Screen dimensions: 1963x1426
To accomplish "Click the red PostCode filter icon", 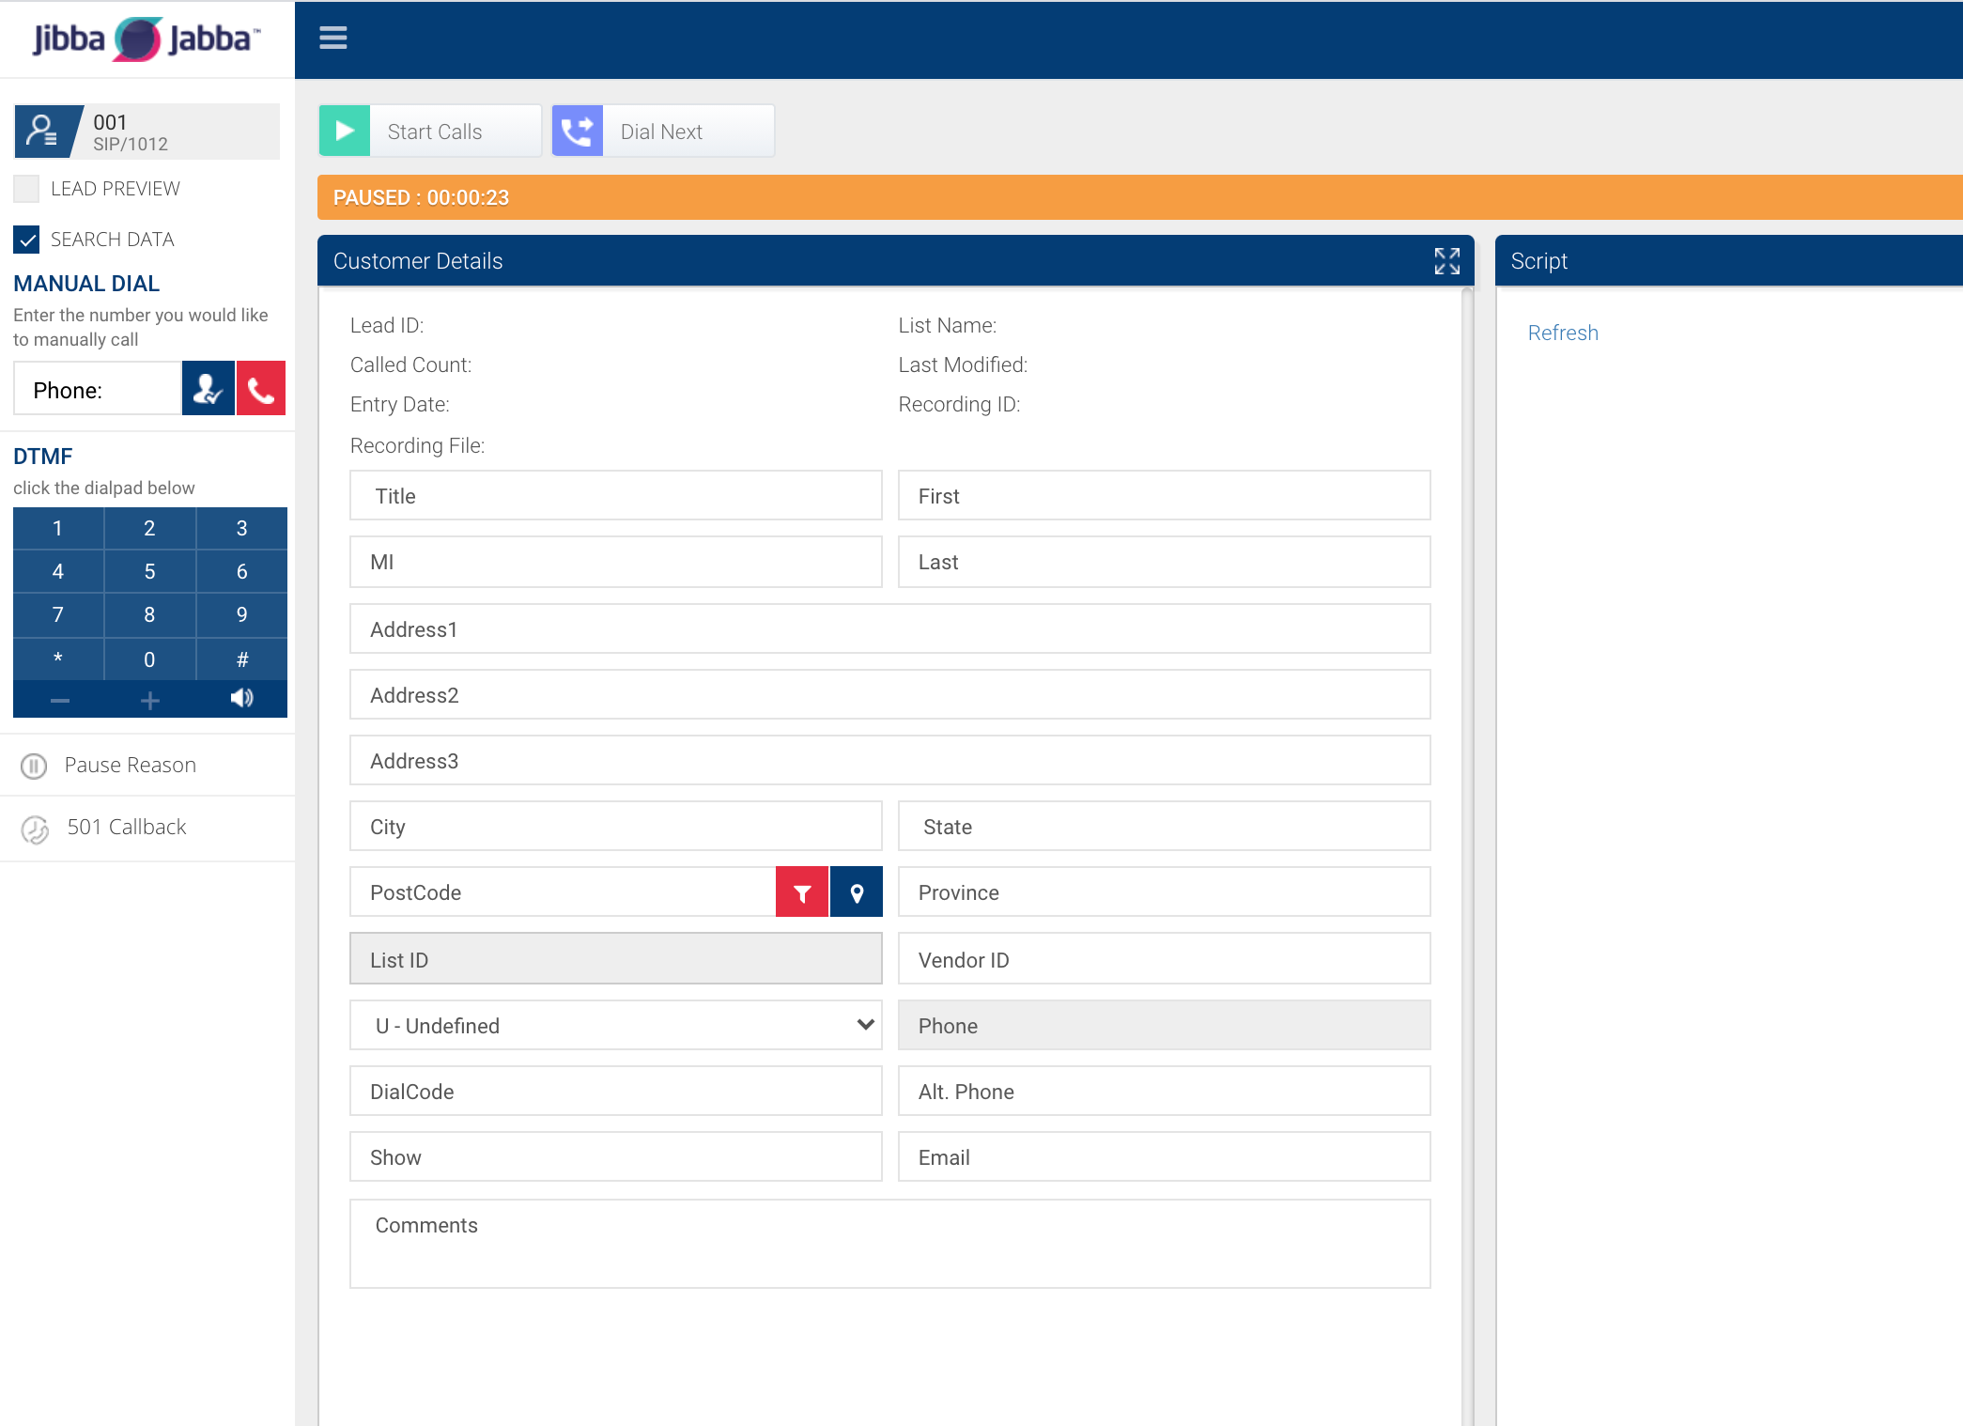I will point(802,892).
